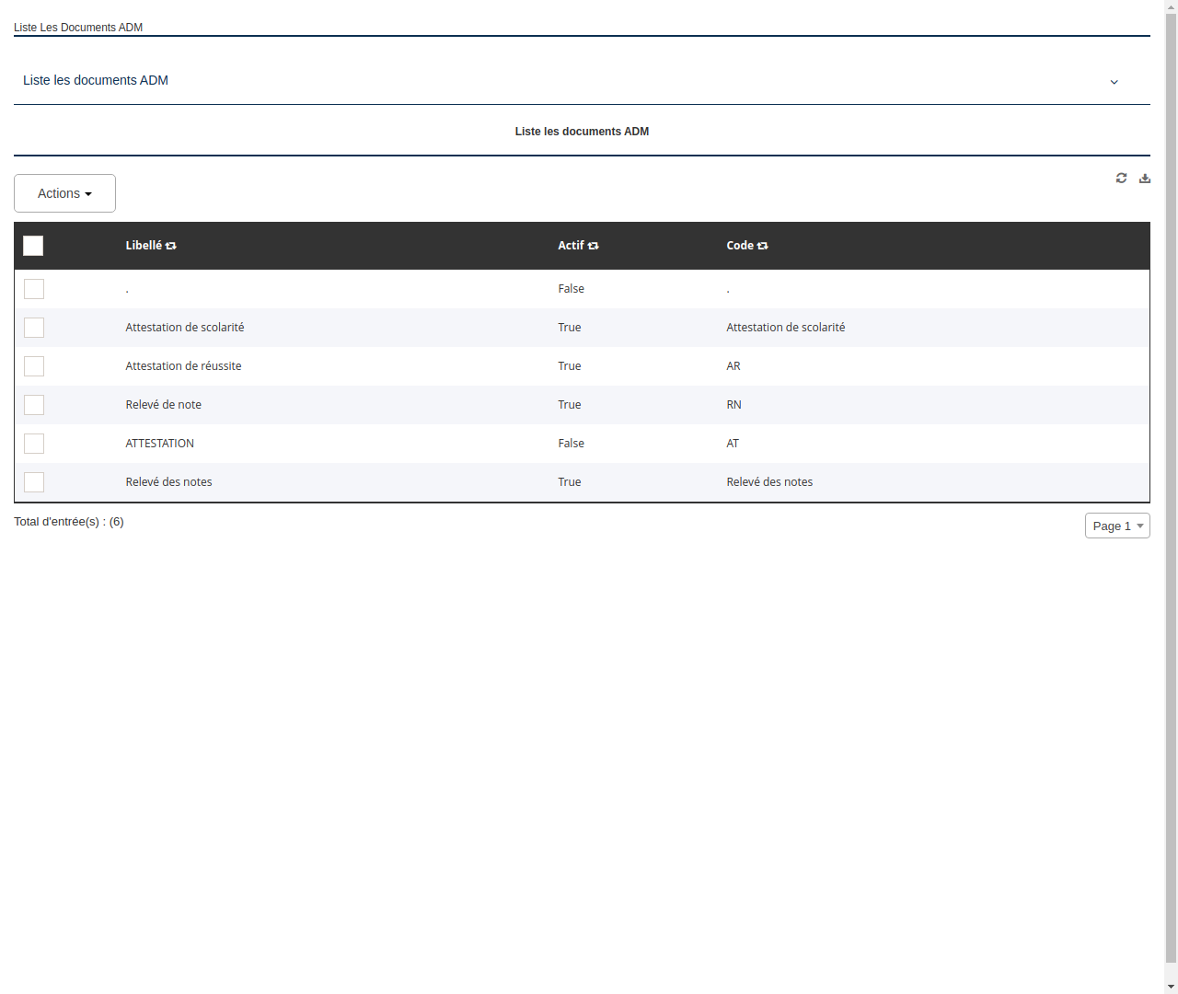
Task: Check the checkbox for Attestation de scolarité
Action: point(34,328)
